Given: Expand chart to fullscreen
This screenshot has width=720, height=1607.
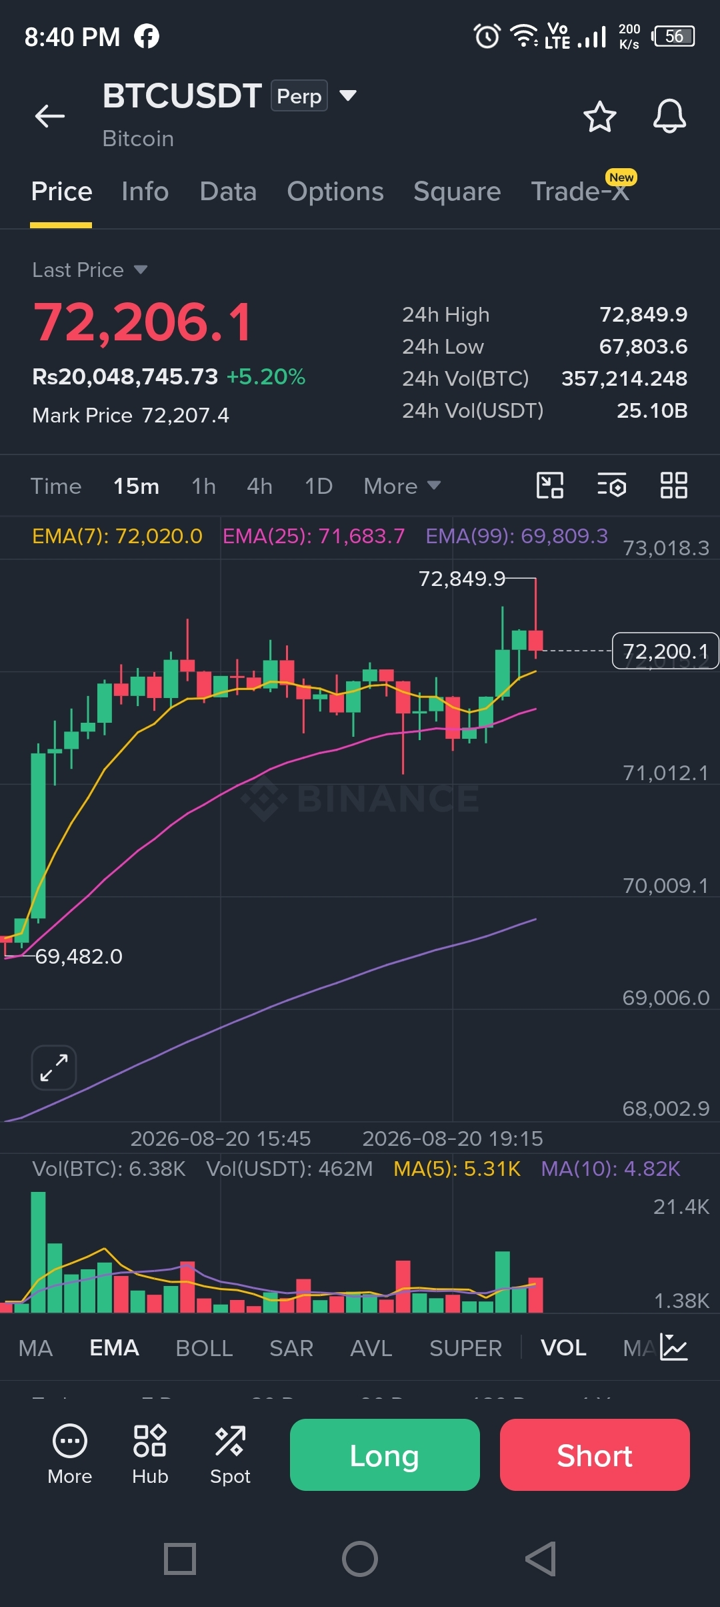Looking at the screenshot, I should tap(54, 1068).
